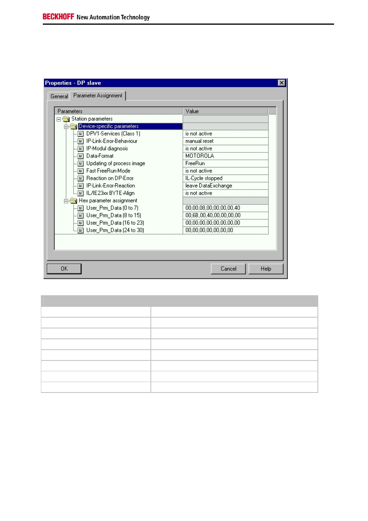Confirm with the OK button

click(x=64, y=269)
